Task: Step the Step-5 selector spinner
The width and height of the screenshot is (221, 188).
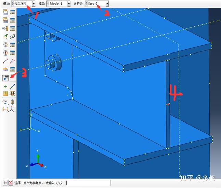Action: [86, 4]
